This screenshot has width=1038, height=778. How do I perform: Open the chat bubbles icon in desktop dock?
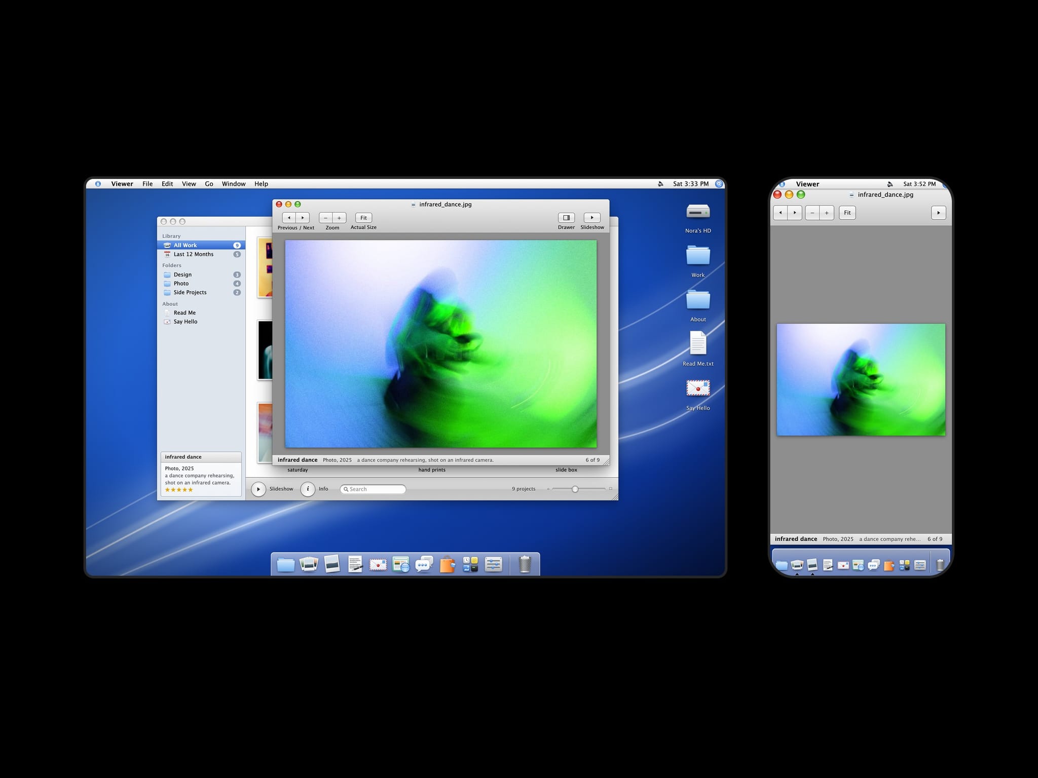(424, 564)
